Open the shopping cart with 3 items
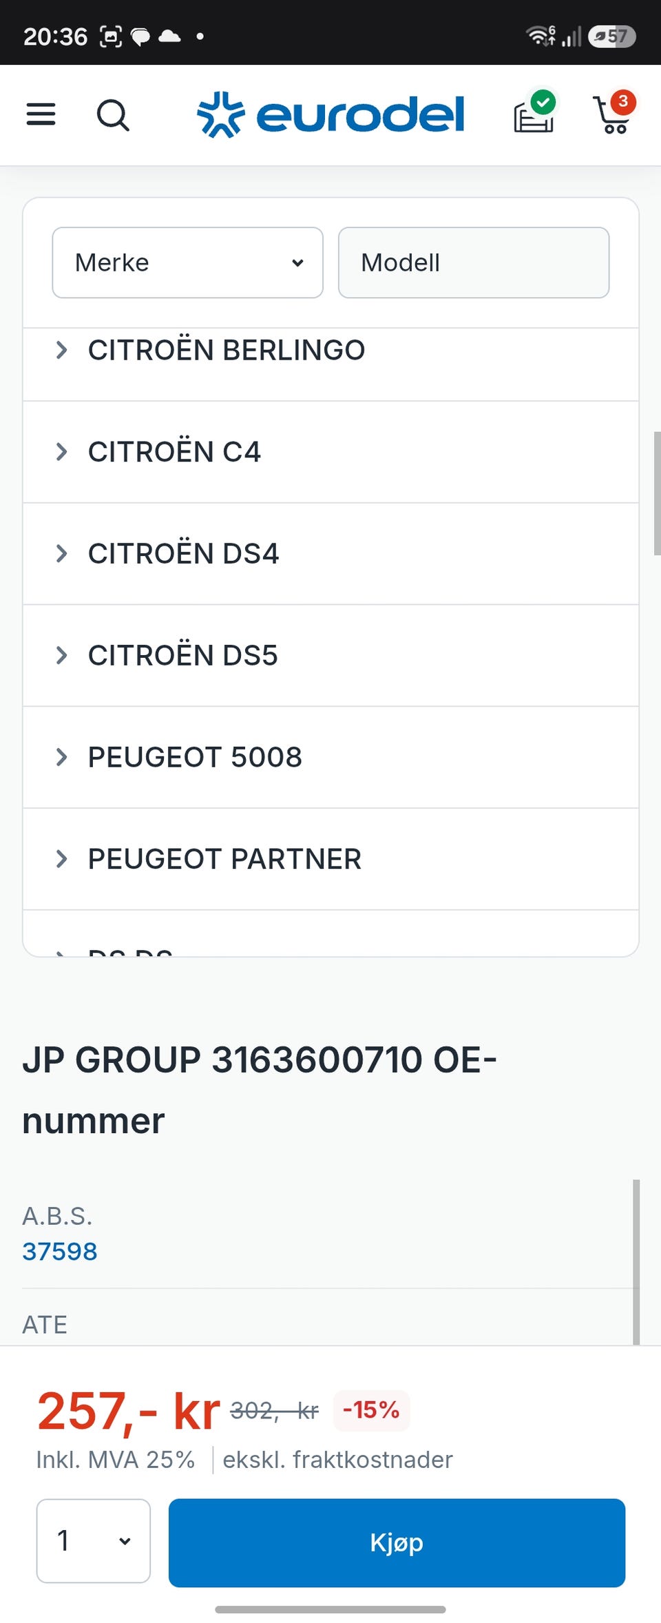Viewport: 661px width, 1623px height. coord(614,112)
